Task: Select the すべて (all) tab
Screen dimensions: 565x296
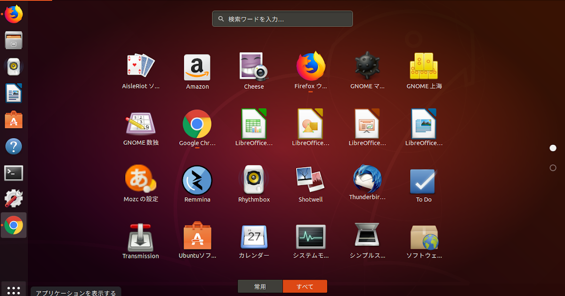Action: pos(305,287)
